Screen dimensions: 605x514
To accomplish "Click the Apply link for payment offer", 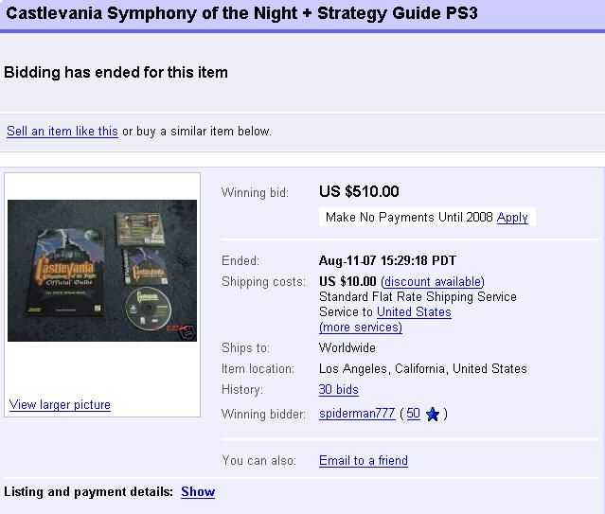I will [x=512, y=217].
